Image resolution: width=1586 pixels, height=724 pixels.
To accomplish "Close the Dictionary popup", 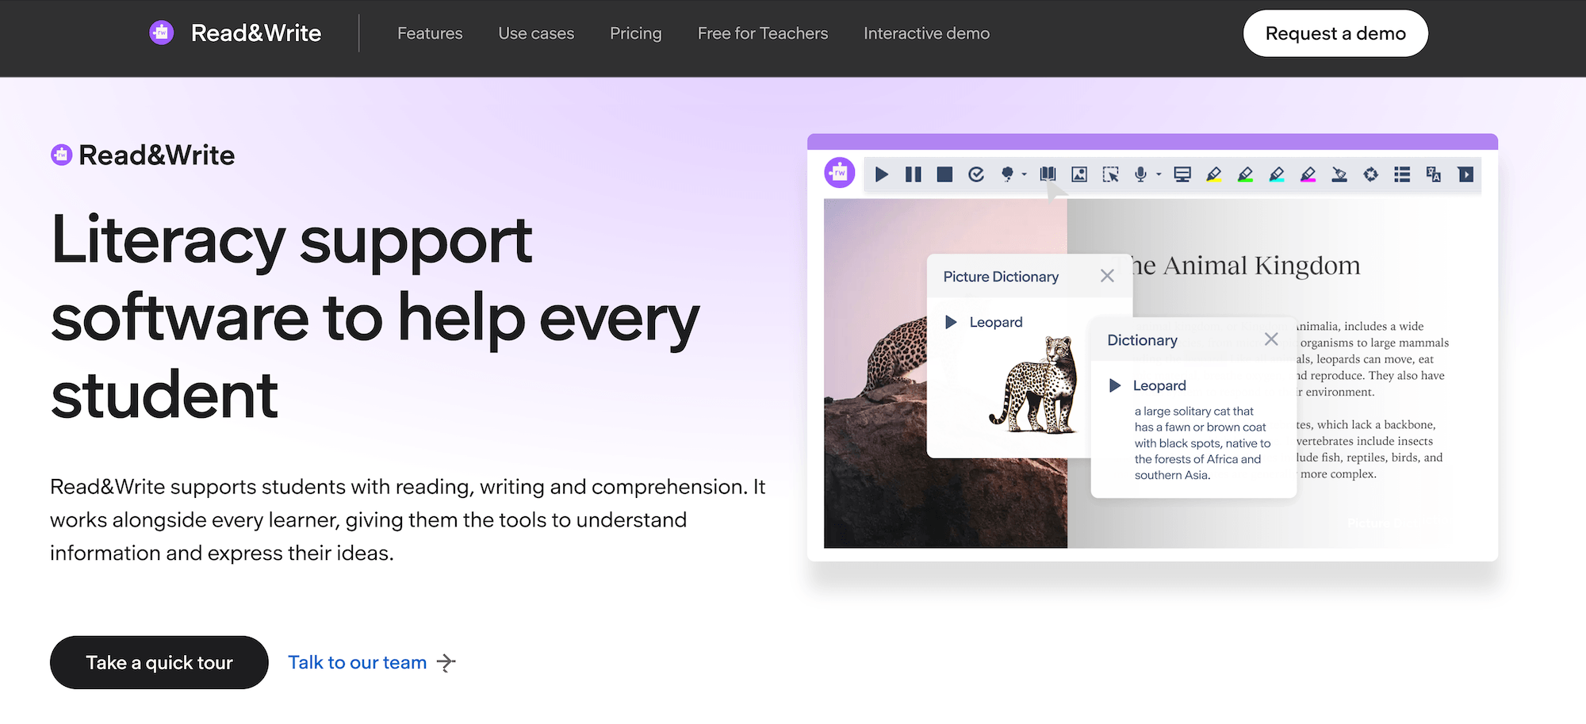I will [x=1271, y=339].
